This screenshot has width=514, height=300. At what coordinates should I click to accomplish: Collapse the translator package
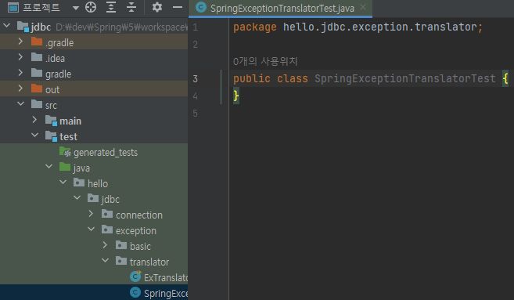pyautogui.click(x=106, y=261)
